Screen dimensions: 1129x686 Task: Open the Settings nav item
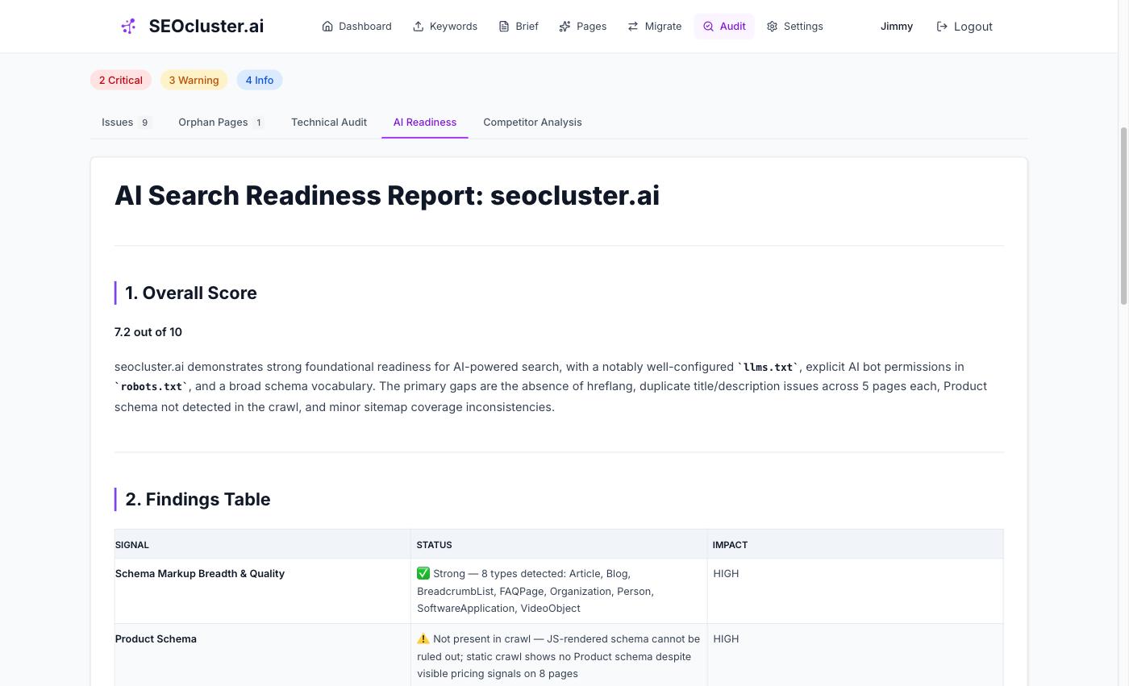click(x=795, y=27)
